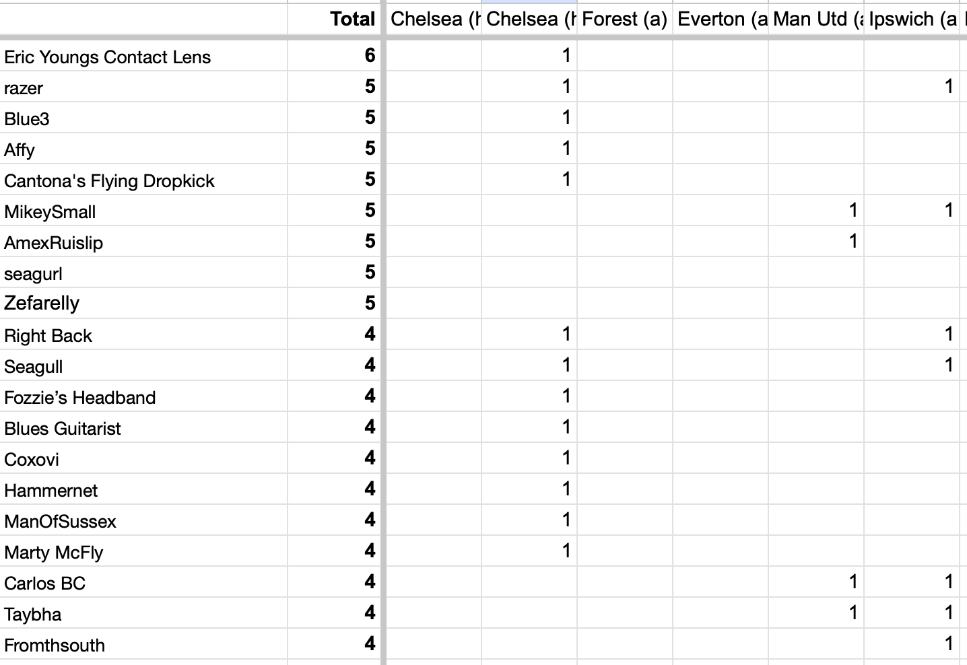
Task: Select the Fozzie's Headband name cell
Action: tap(143, 396)
